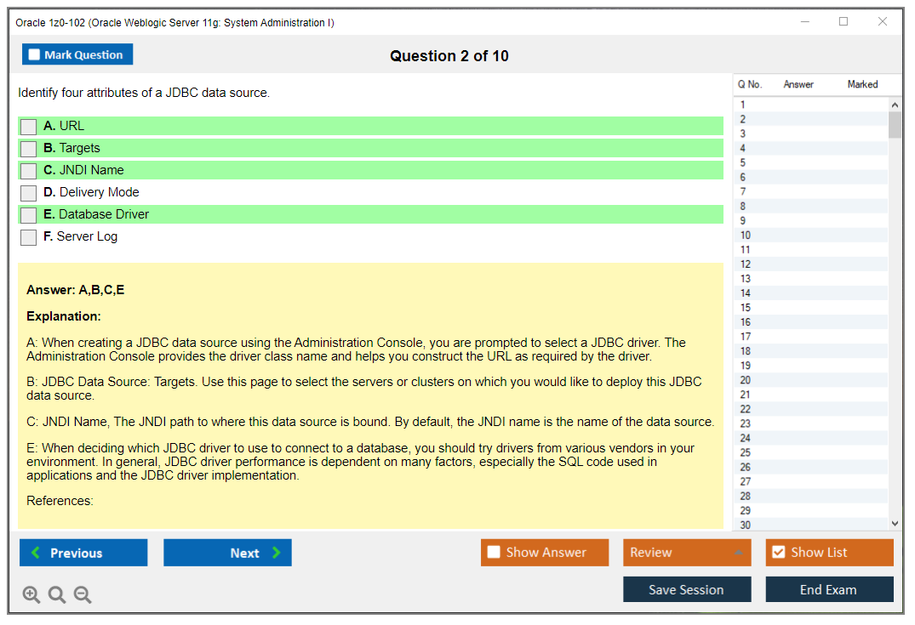Expand the Review dropdown arrow
This screenshot has width=915, height=625.
(738, 553)
